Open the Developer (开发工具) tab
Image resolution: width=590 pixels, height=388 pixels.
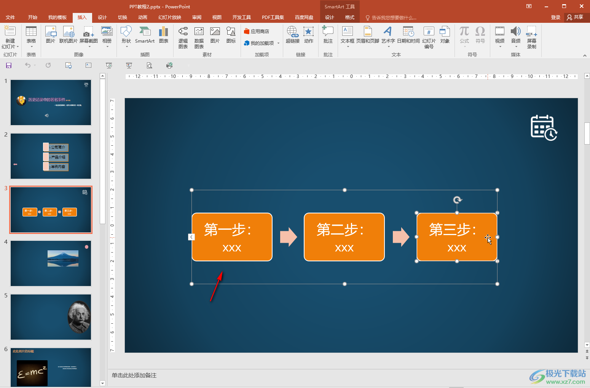click(242, 17)
